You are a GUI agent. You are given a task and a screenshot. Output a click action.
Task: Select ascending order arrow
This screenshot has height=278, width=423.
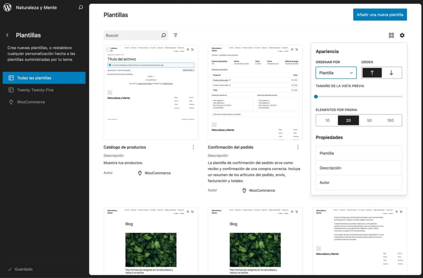click(372, 73)
